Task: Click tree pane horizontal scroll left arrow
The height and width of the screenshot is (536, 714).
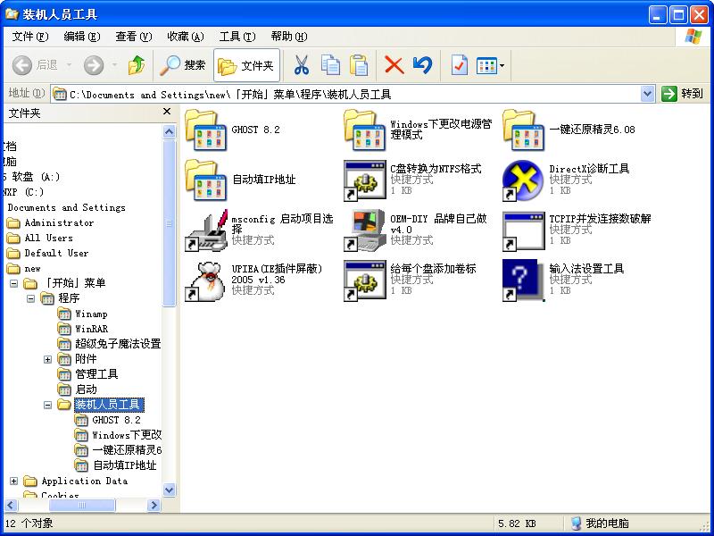Action: 11,505
